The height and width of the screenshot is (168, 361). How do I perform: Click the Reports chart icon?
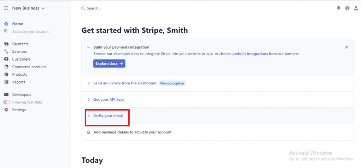coord(6,82)
